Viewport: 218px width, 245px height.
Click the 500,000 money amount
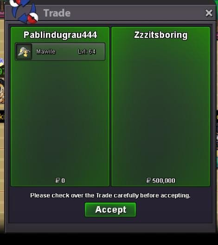[164, 181]
